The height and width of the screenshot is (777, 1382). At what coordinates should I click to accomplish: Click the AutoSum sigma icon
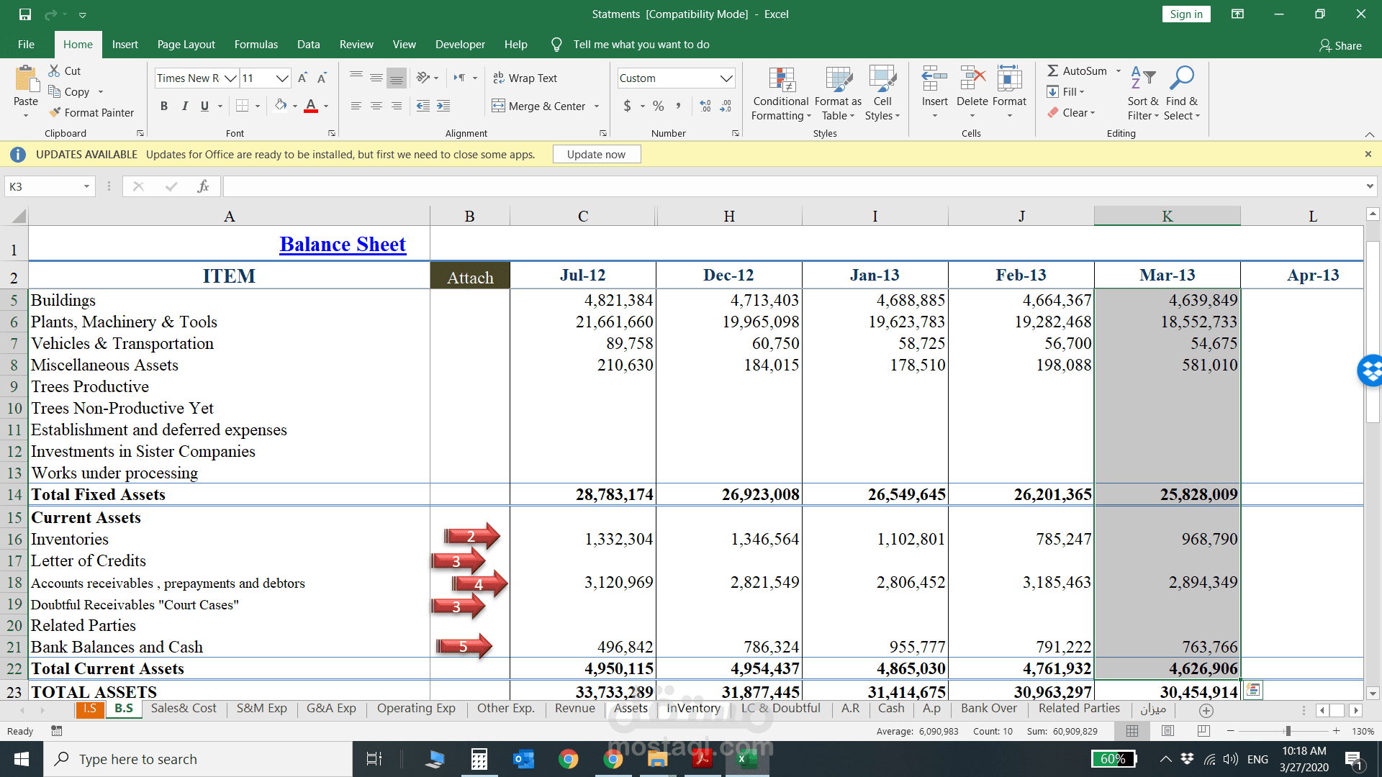(1052, 71)
